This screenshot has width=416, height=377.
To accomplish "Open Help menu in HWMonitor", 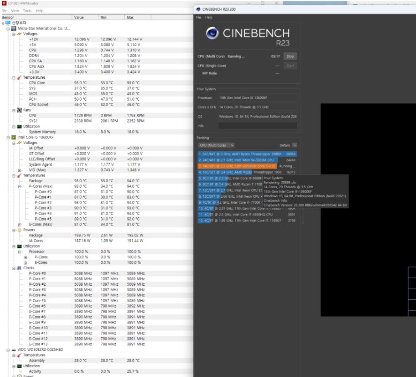I will click(39, 11).
